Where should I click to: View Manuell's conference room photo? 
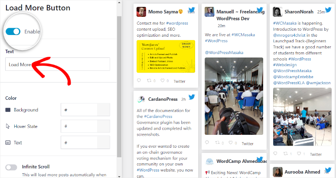[x=234, y=96]
